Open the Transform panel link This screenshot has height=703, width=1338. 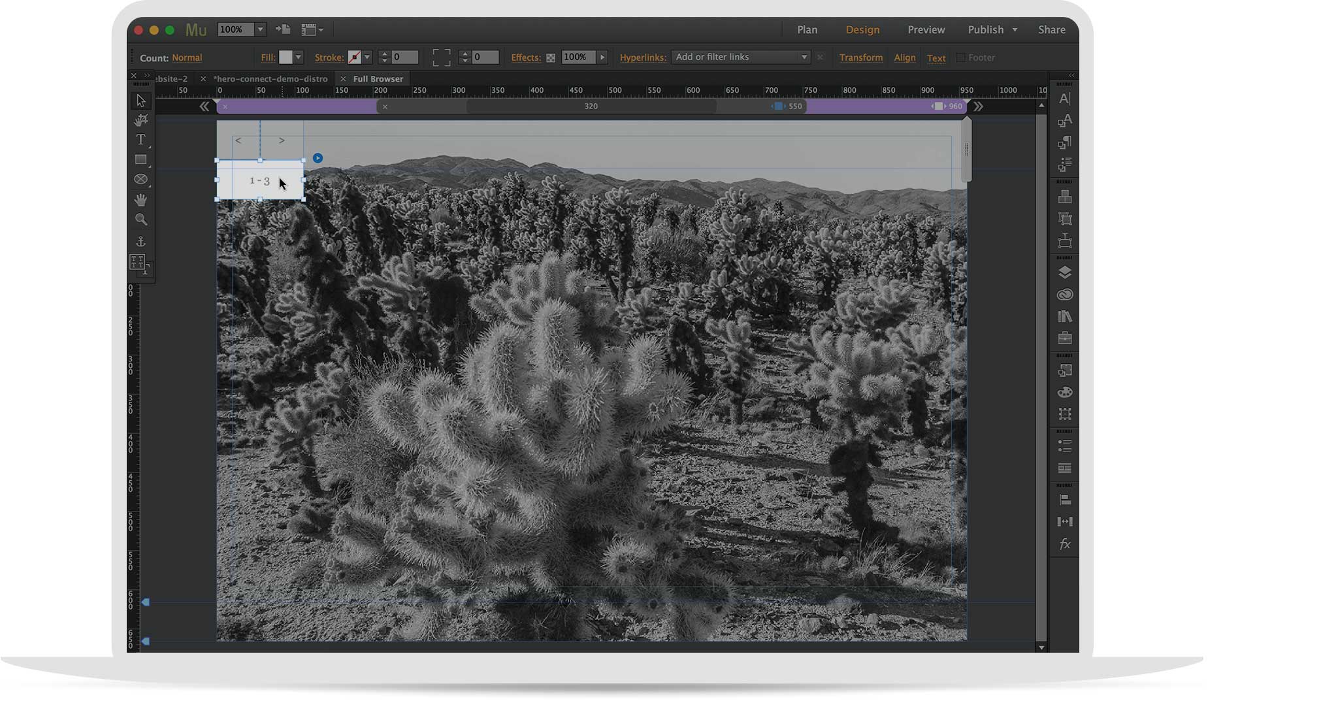[x=860, y=57]
